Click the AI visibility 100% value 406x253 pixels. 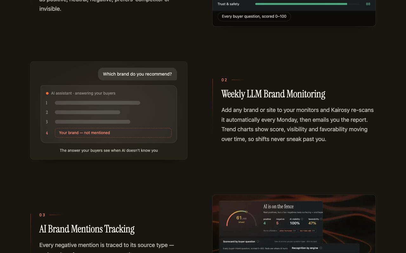295,223
